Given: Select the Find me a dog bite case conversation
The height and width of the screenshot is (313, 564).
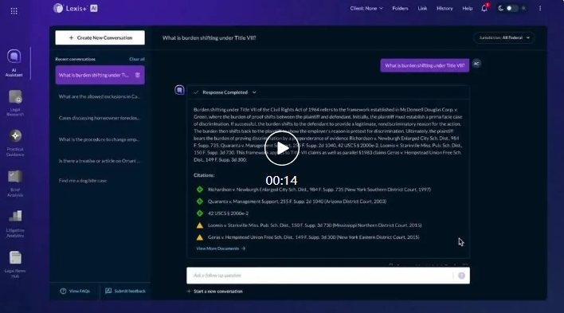Looking at the screenshot, I should 83,181.
